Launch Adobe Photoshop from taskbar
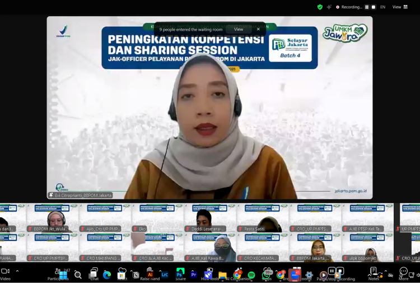The height and width of the screenshot is (283, 420). click(x=179, y=275)
